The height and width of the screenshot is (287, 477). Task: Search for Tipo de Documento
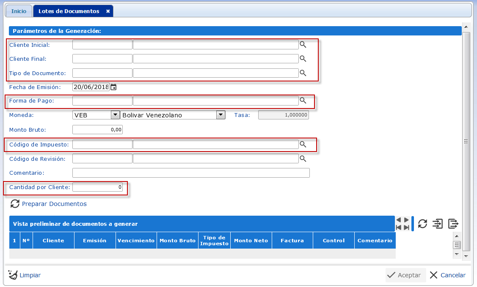[x=303, y=73]
